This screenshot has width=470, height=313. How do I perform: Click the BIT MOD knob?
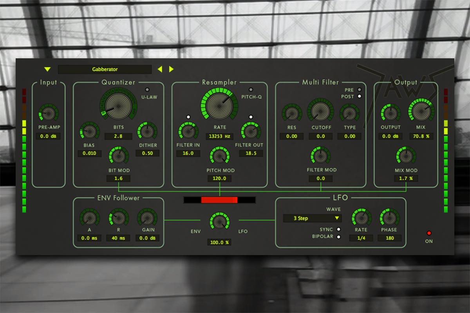coord(118,156)
